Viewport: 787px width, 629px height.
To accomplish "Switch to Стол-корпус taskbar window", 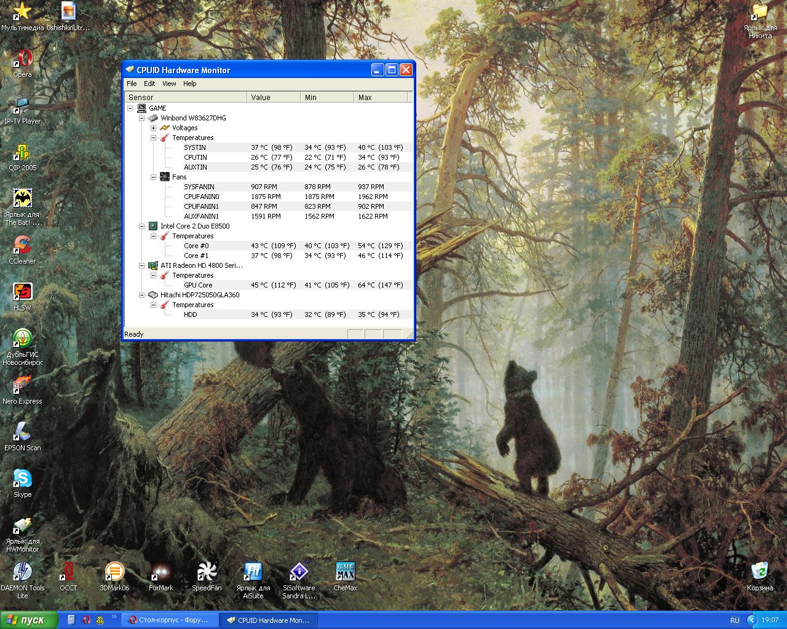I will [x=169, y=620].
